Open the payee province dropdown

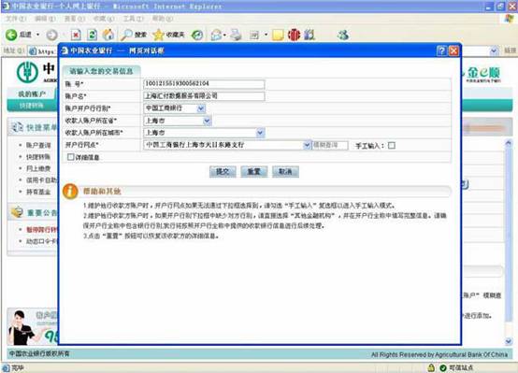click(208, 121)
